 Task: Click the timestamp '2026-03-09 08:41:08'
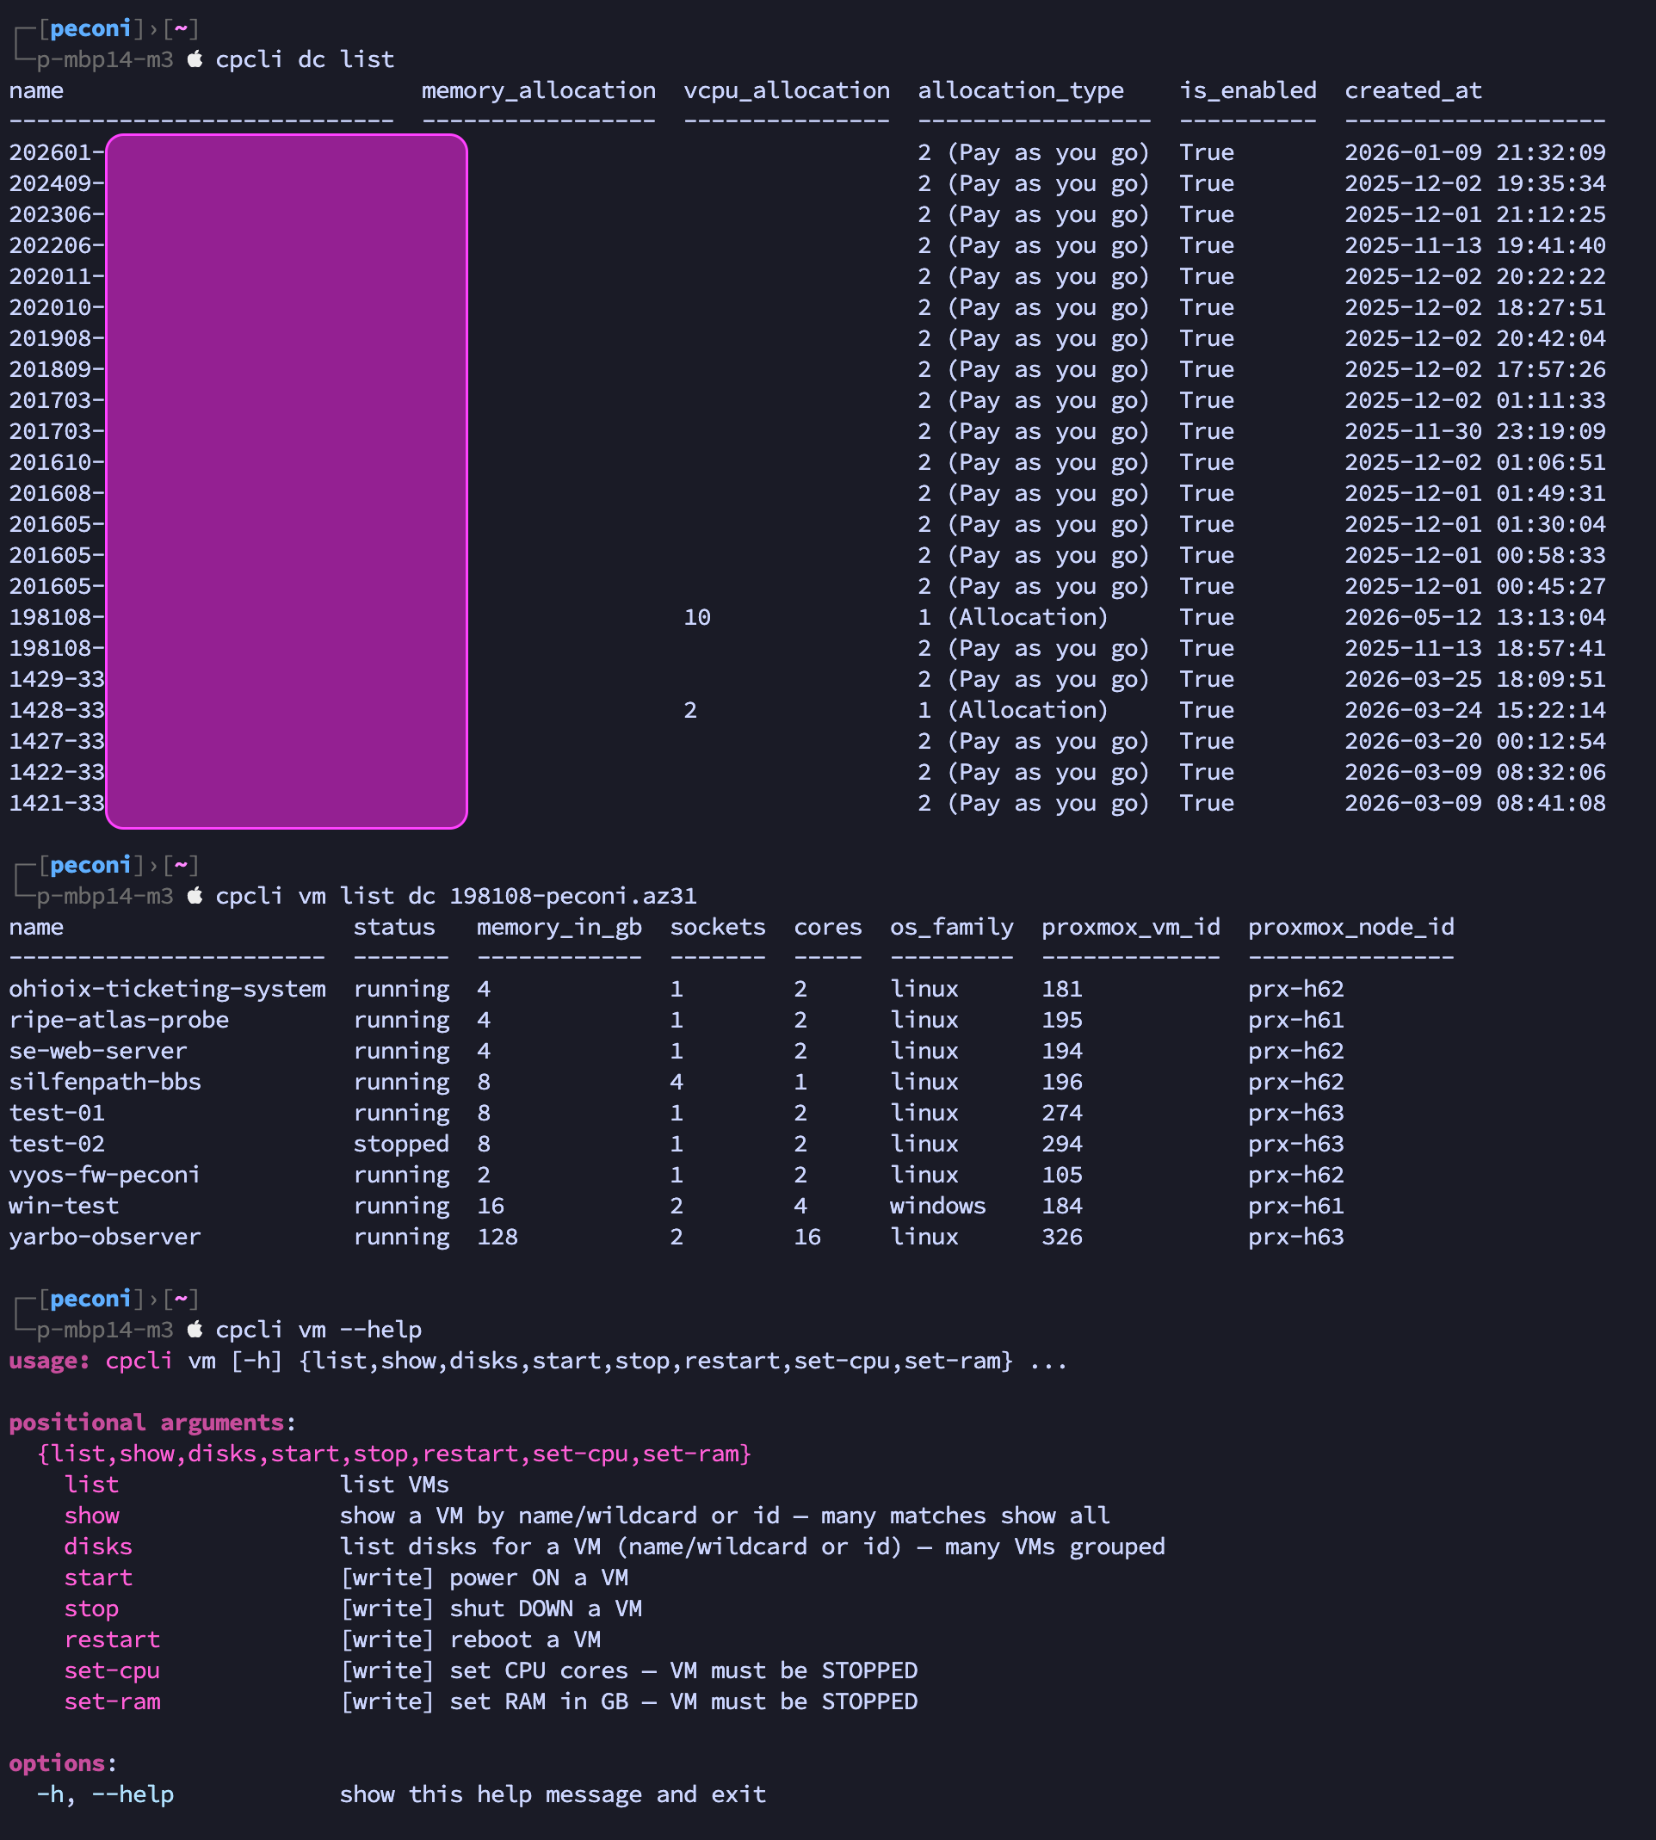click(x=1475, y=803)
